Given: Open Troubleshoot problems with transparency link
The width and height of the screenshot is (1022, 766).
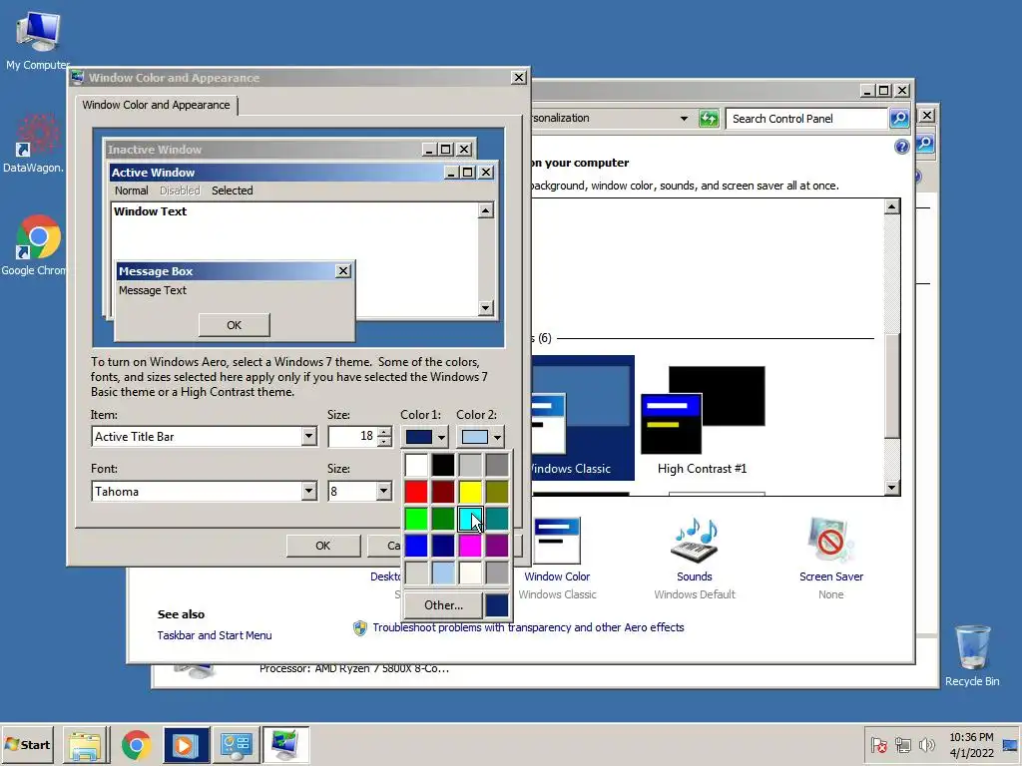Looking at the screenshot, I should pos(528,627).
